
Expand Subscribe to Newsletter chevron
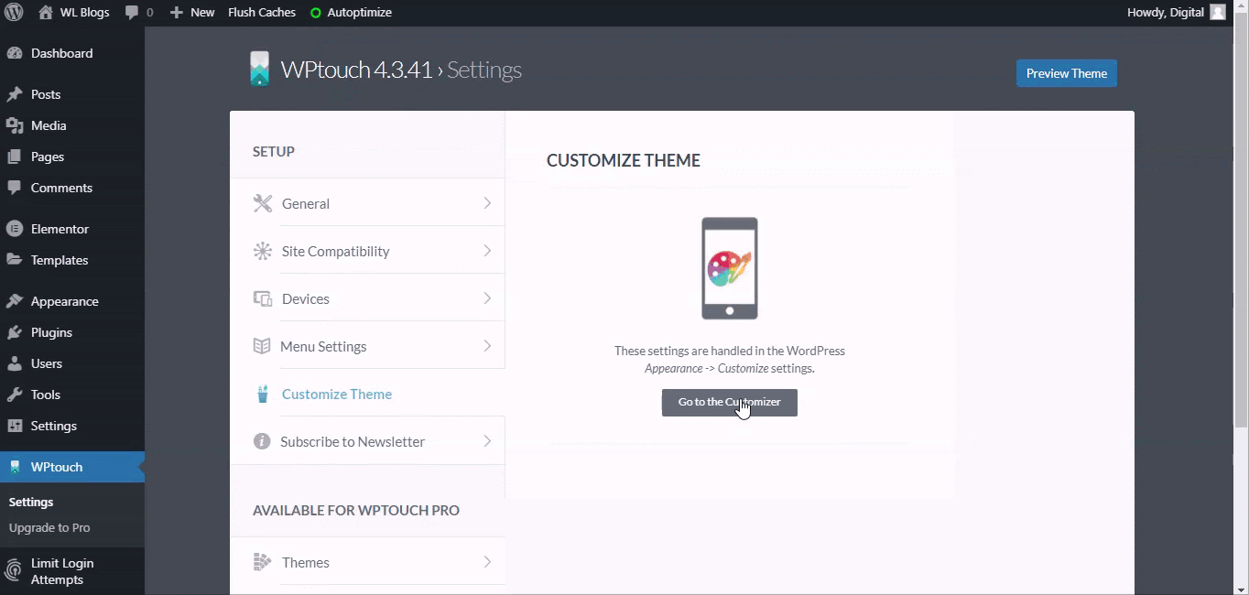coord(487,441)
